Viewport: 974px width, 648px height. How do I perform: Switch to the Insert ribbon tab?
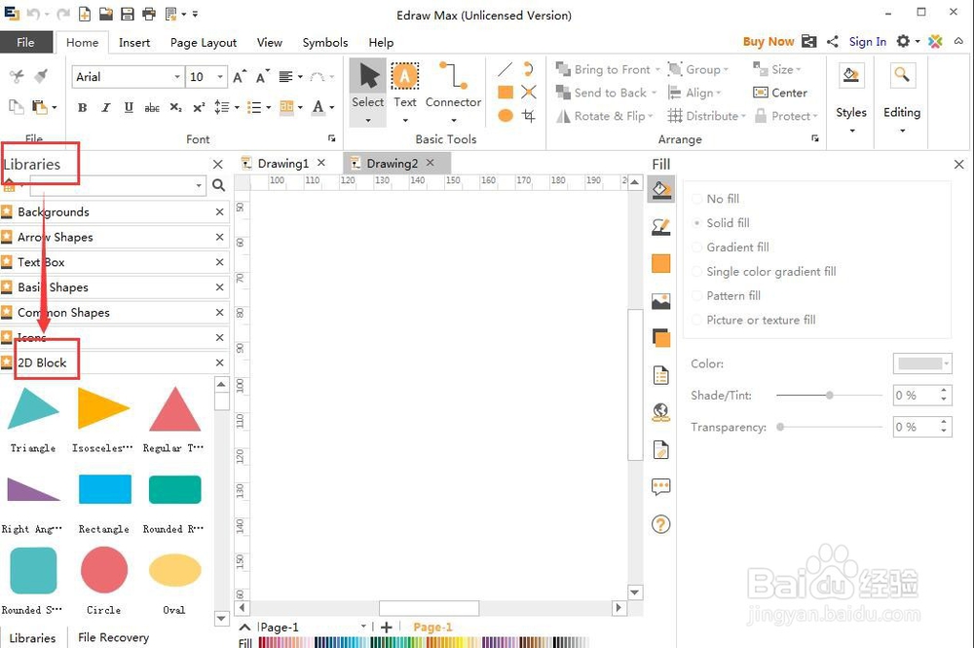click(134, 42)
